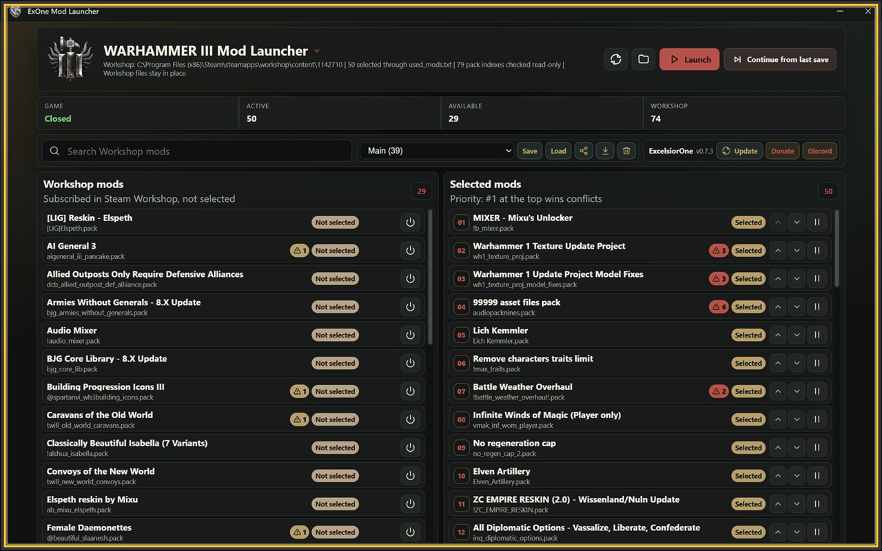Enable Caravans of the Old World

click(x=411, y=419)
